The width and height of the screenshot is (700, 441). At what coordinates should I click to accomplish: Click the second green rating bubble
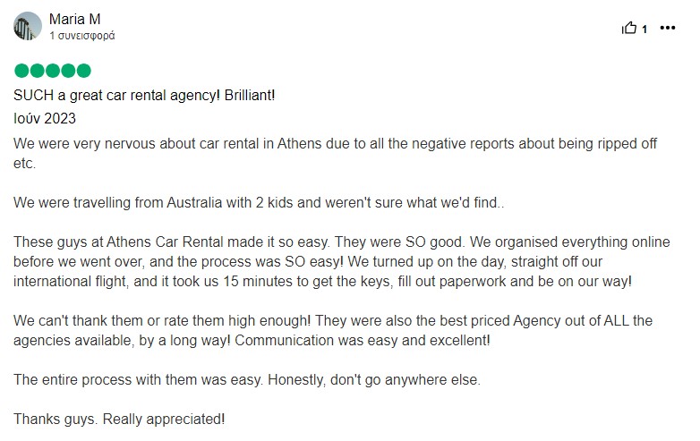point(37,71)
